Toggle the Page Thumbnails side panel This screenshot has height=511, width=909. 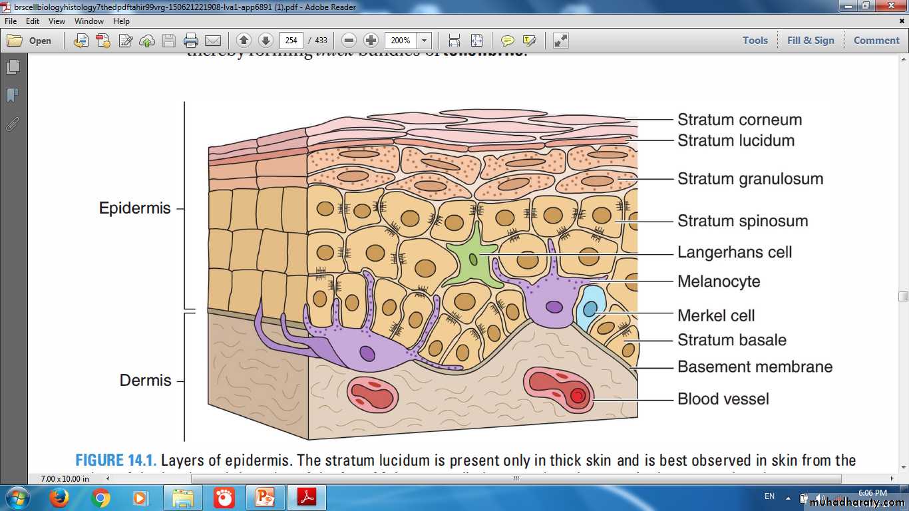coord(13,67)
